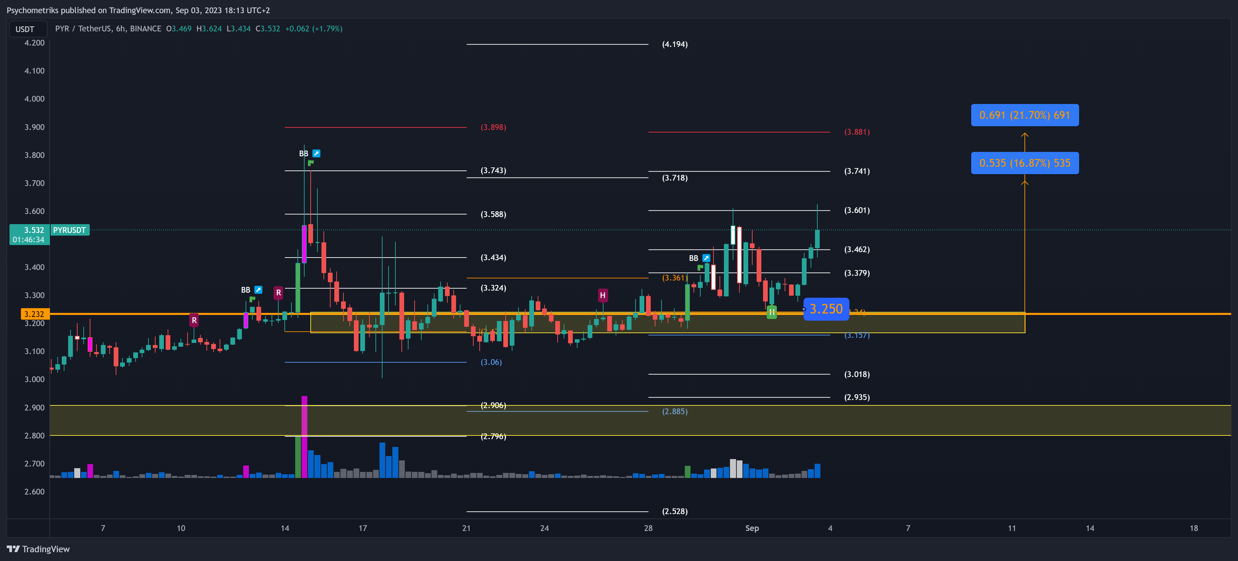
Task: Select the magenta H marker near the 26th
Action: (603, 295)
